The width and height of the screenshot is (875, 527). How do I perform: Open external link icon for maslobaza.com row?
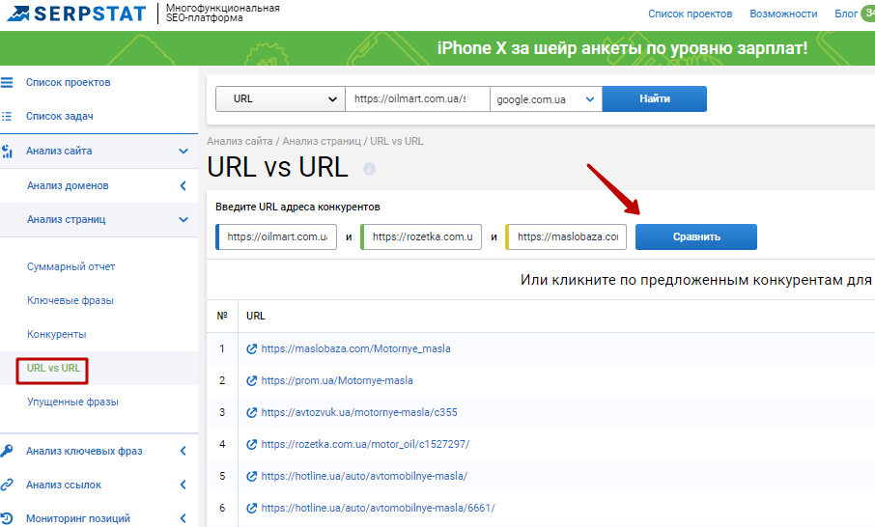pyautogui.click(x=252, y=348)
